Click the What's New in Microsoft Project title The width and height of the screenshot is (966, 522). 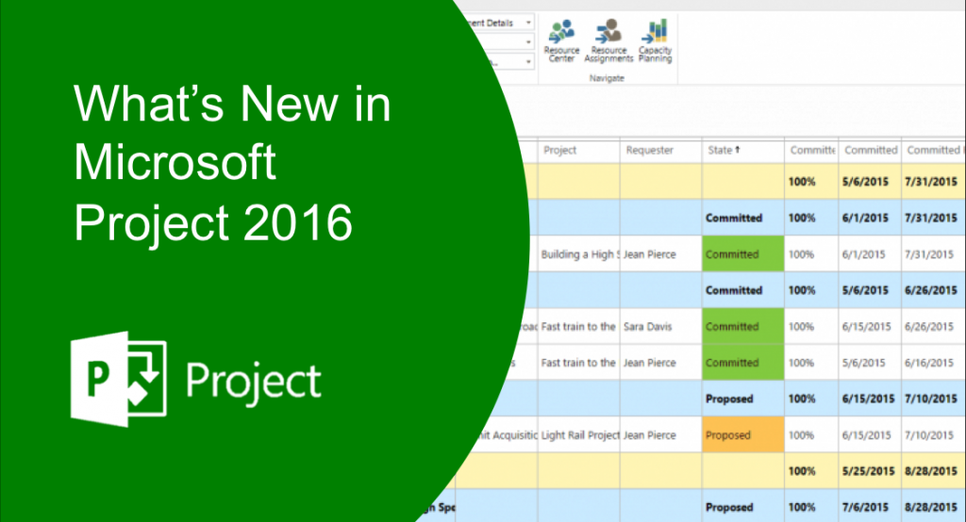(x=232, y=166)
